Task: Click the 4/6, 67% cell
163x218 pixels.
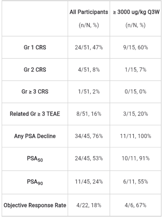Action: pos(135,205)
